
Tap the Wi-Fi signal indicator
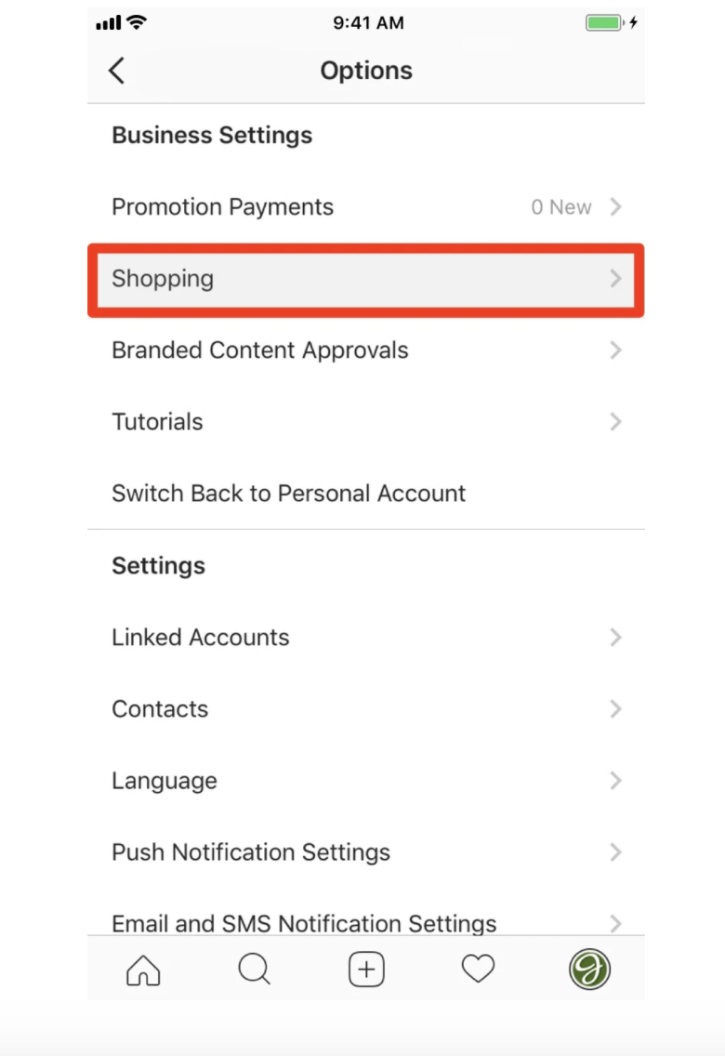tap(137, 23)
